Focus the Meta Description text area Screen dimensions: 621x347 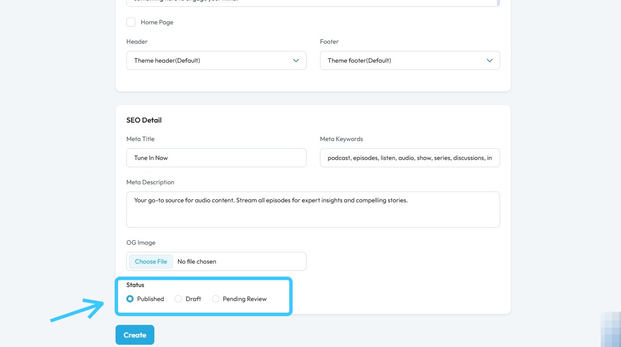click(313, 210)
